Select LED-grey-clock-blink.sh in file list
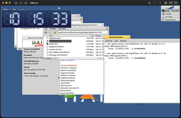This screenshot has height=118, width=181. coord(58,55)
